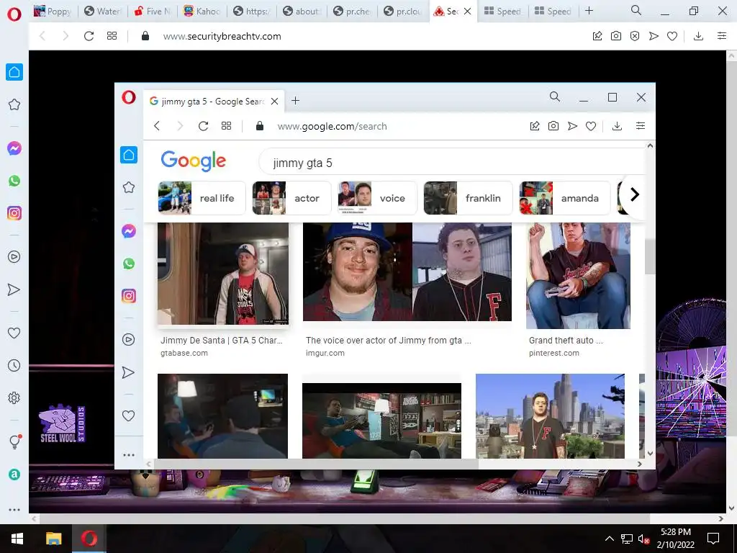The width and height of the screenshot is (737, 553).
Task: Filter images by 'voice' chip
Action: 377,198
